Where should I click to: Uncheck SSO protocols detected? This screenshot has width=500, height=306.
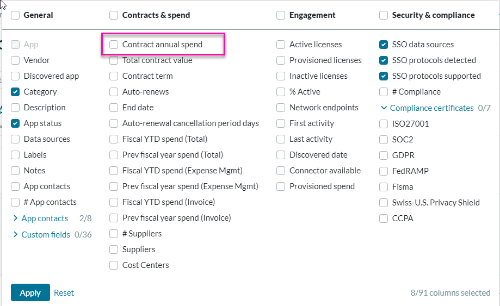point(384,60)
